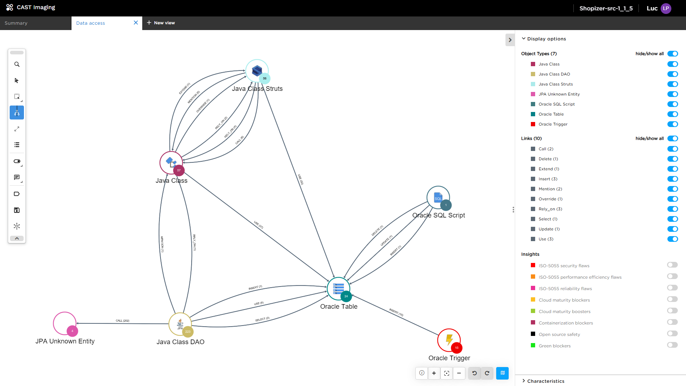Click the tag label icon
The image size is (686, 386).
(17, 194)
